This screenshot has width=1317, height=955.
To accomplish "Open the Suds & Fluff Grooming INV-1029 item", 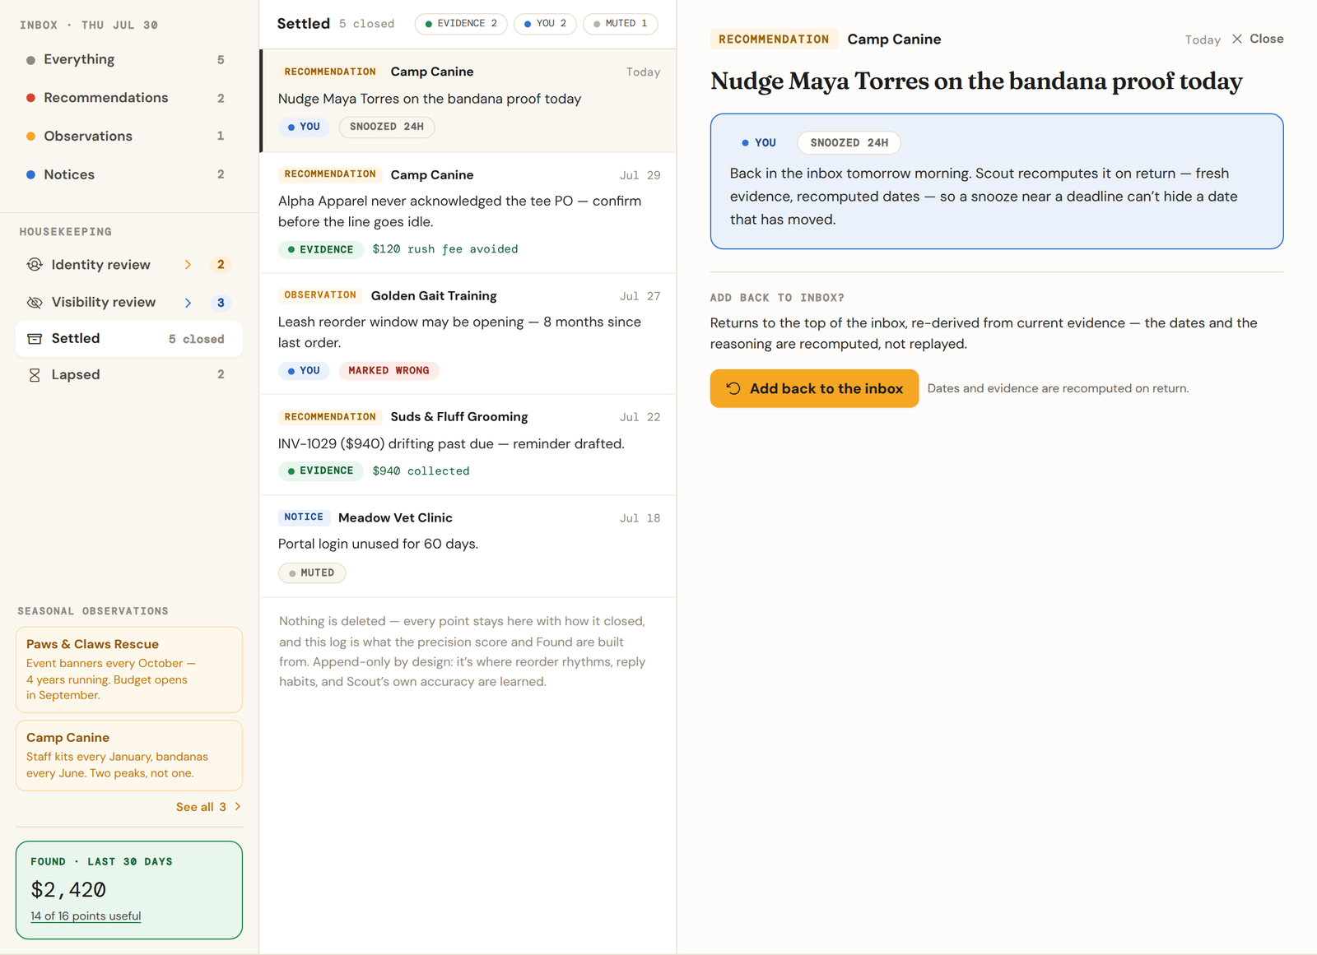I will pyautogui.click(x=468, y=445).
